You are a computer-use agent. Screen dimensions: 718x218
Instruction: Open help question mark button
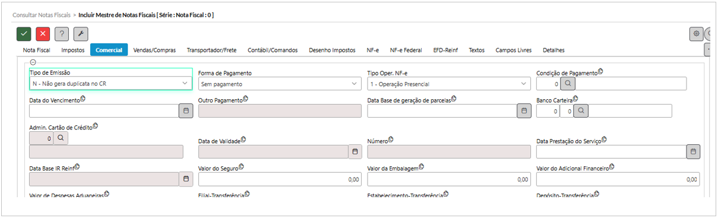click(x=62, y=34)
